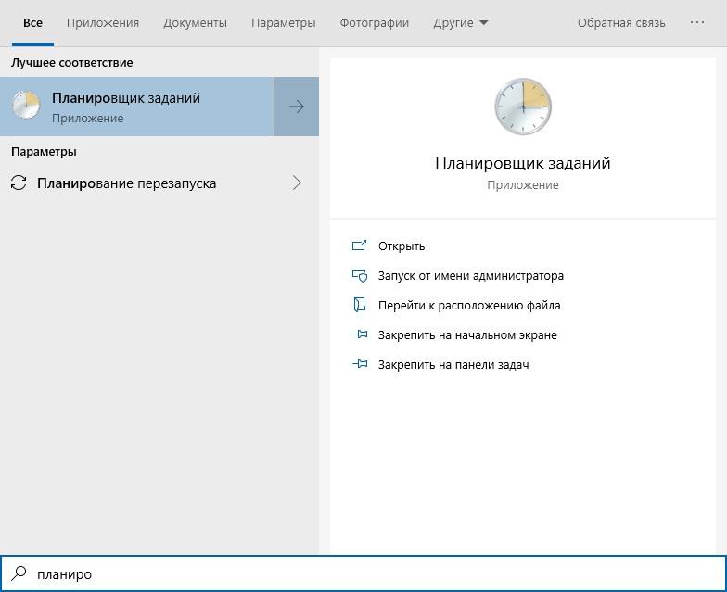Click the small clock icon in best match
This screenshot has width=727, height=592.
pos(26,105)
